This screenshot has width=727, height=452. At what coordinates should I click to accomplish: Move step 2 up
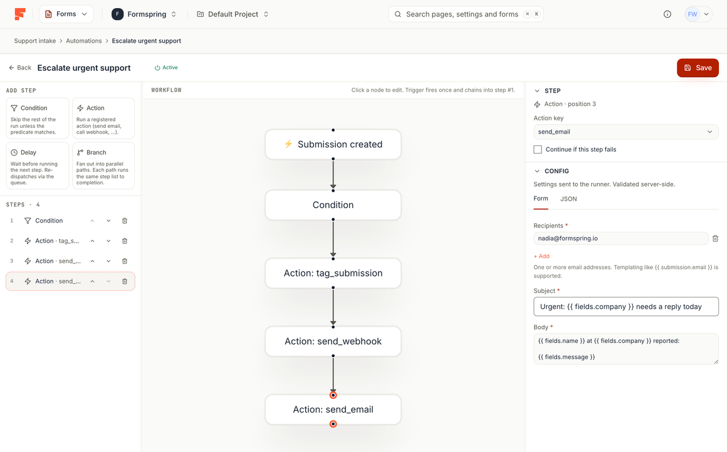click(92, 241)
